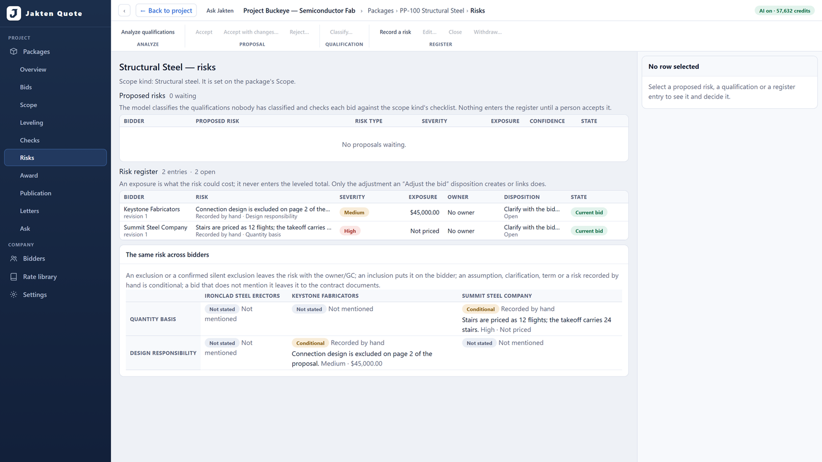Click the No proposals waiting message
The width and height of the screenshot is (822, 462).
pyautogui.click(x=374, y=145)
